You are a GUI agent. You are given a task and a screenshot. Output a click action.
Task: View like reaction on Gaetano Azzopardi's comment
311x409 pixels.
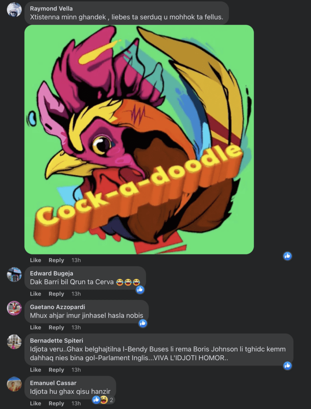point(143,324)
